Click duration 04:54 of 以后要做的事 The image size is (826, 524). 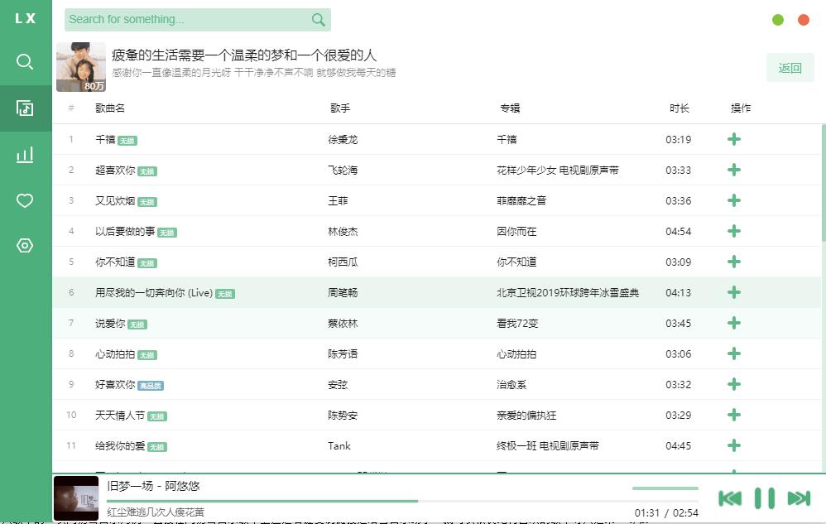tap(678, 231)
